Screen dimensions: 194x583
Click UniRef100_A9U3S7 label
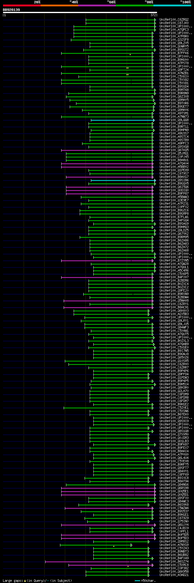[174, 134]
